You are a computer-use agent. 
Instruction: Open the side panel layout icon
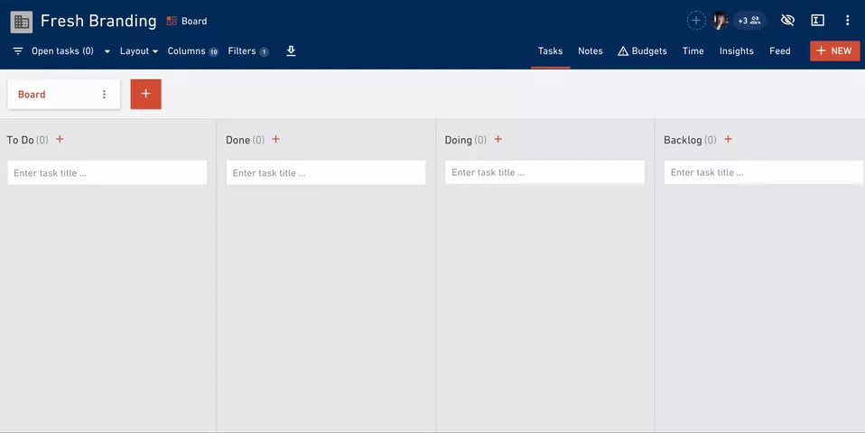point(817,21)
